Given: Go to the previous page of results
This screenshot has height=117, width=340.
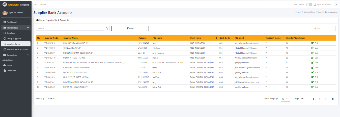Looking at the screenshot, I should click(320, 99).
